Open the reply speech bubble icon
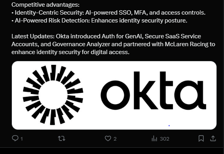The height and width of the screenshot is (154, 224). coord(15,138)
